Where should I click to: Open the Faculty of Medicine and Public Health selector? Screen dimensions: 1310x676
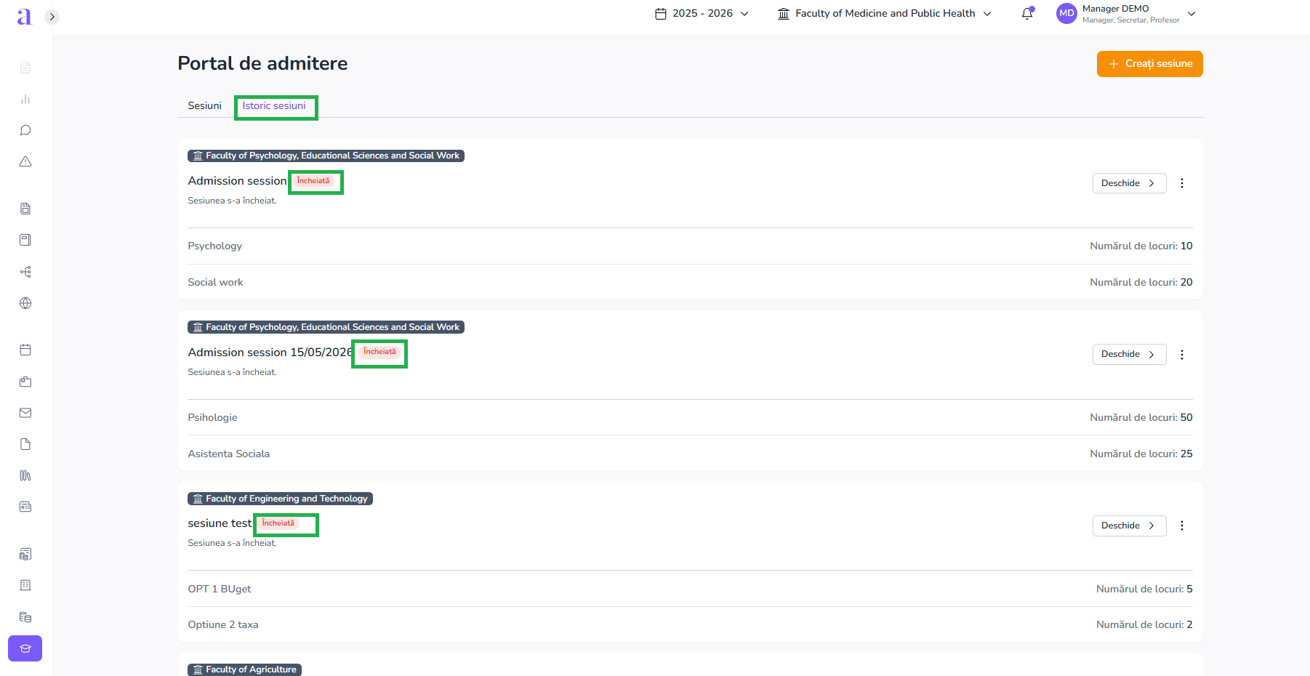pyautogui.click(x=885, y=14)
